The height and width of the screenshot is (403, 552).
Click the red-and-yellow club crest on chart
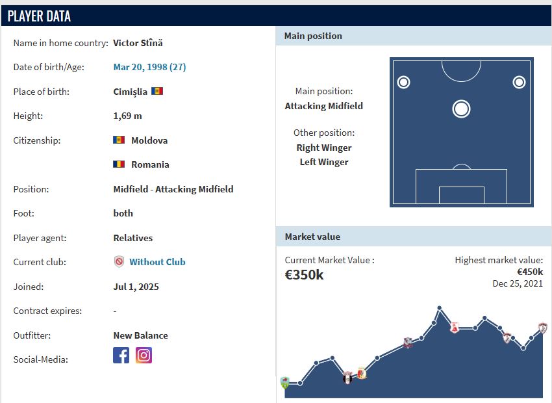pos(362,373)
